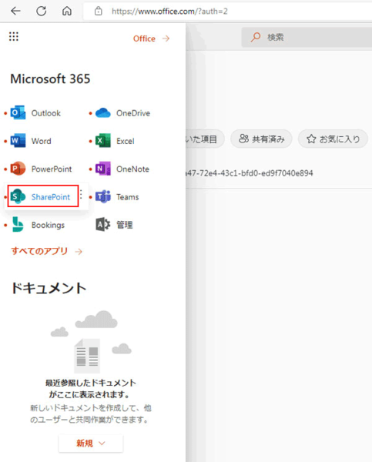Close the app launcher waffle icon
This screenshot has width=372, height=462.
[x=14, y=36]
